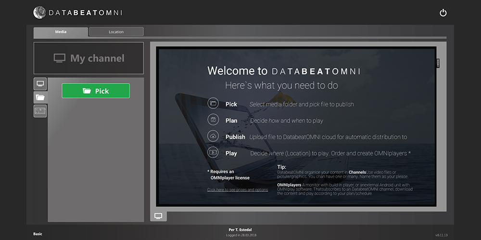Click the 'Publish' step label
Image resolution: width=481 pixels, height=240 pixels.
pos(235,137)
